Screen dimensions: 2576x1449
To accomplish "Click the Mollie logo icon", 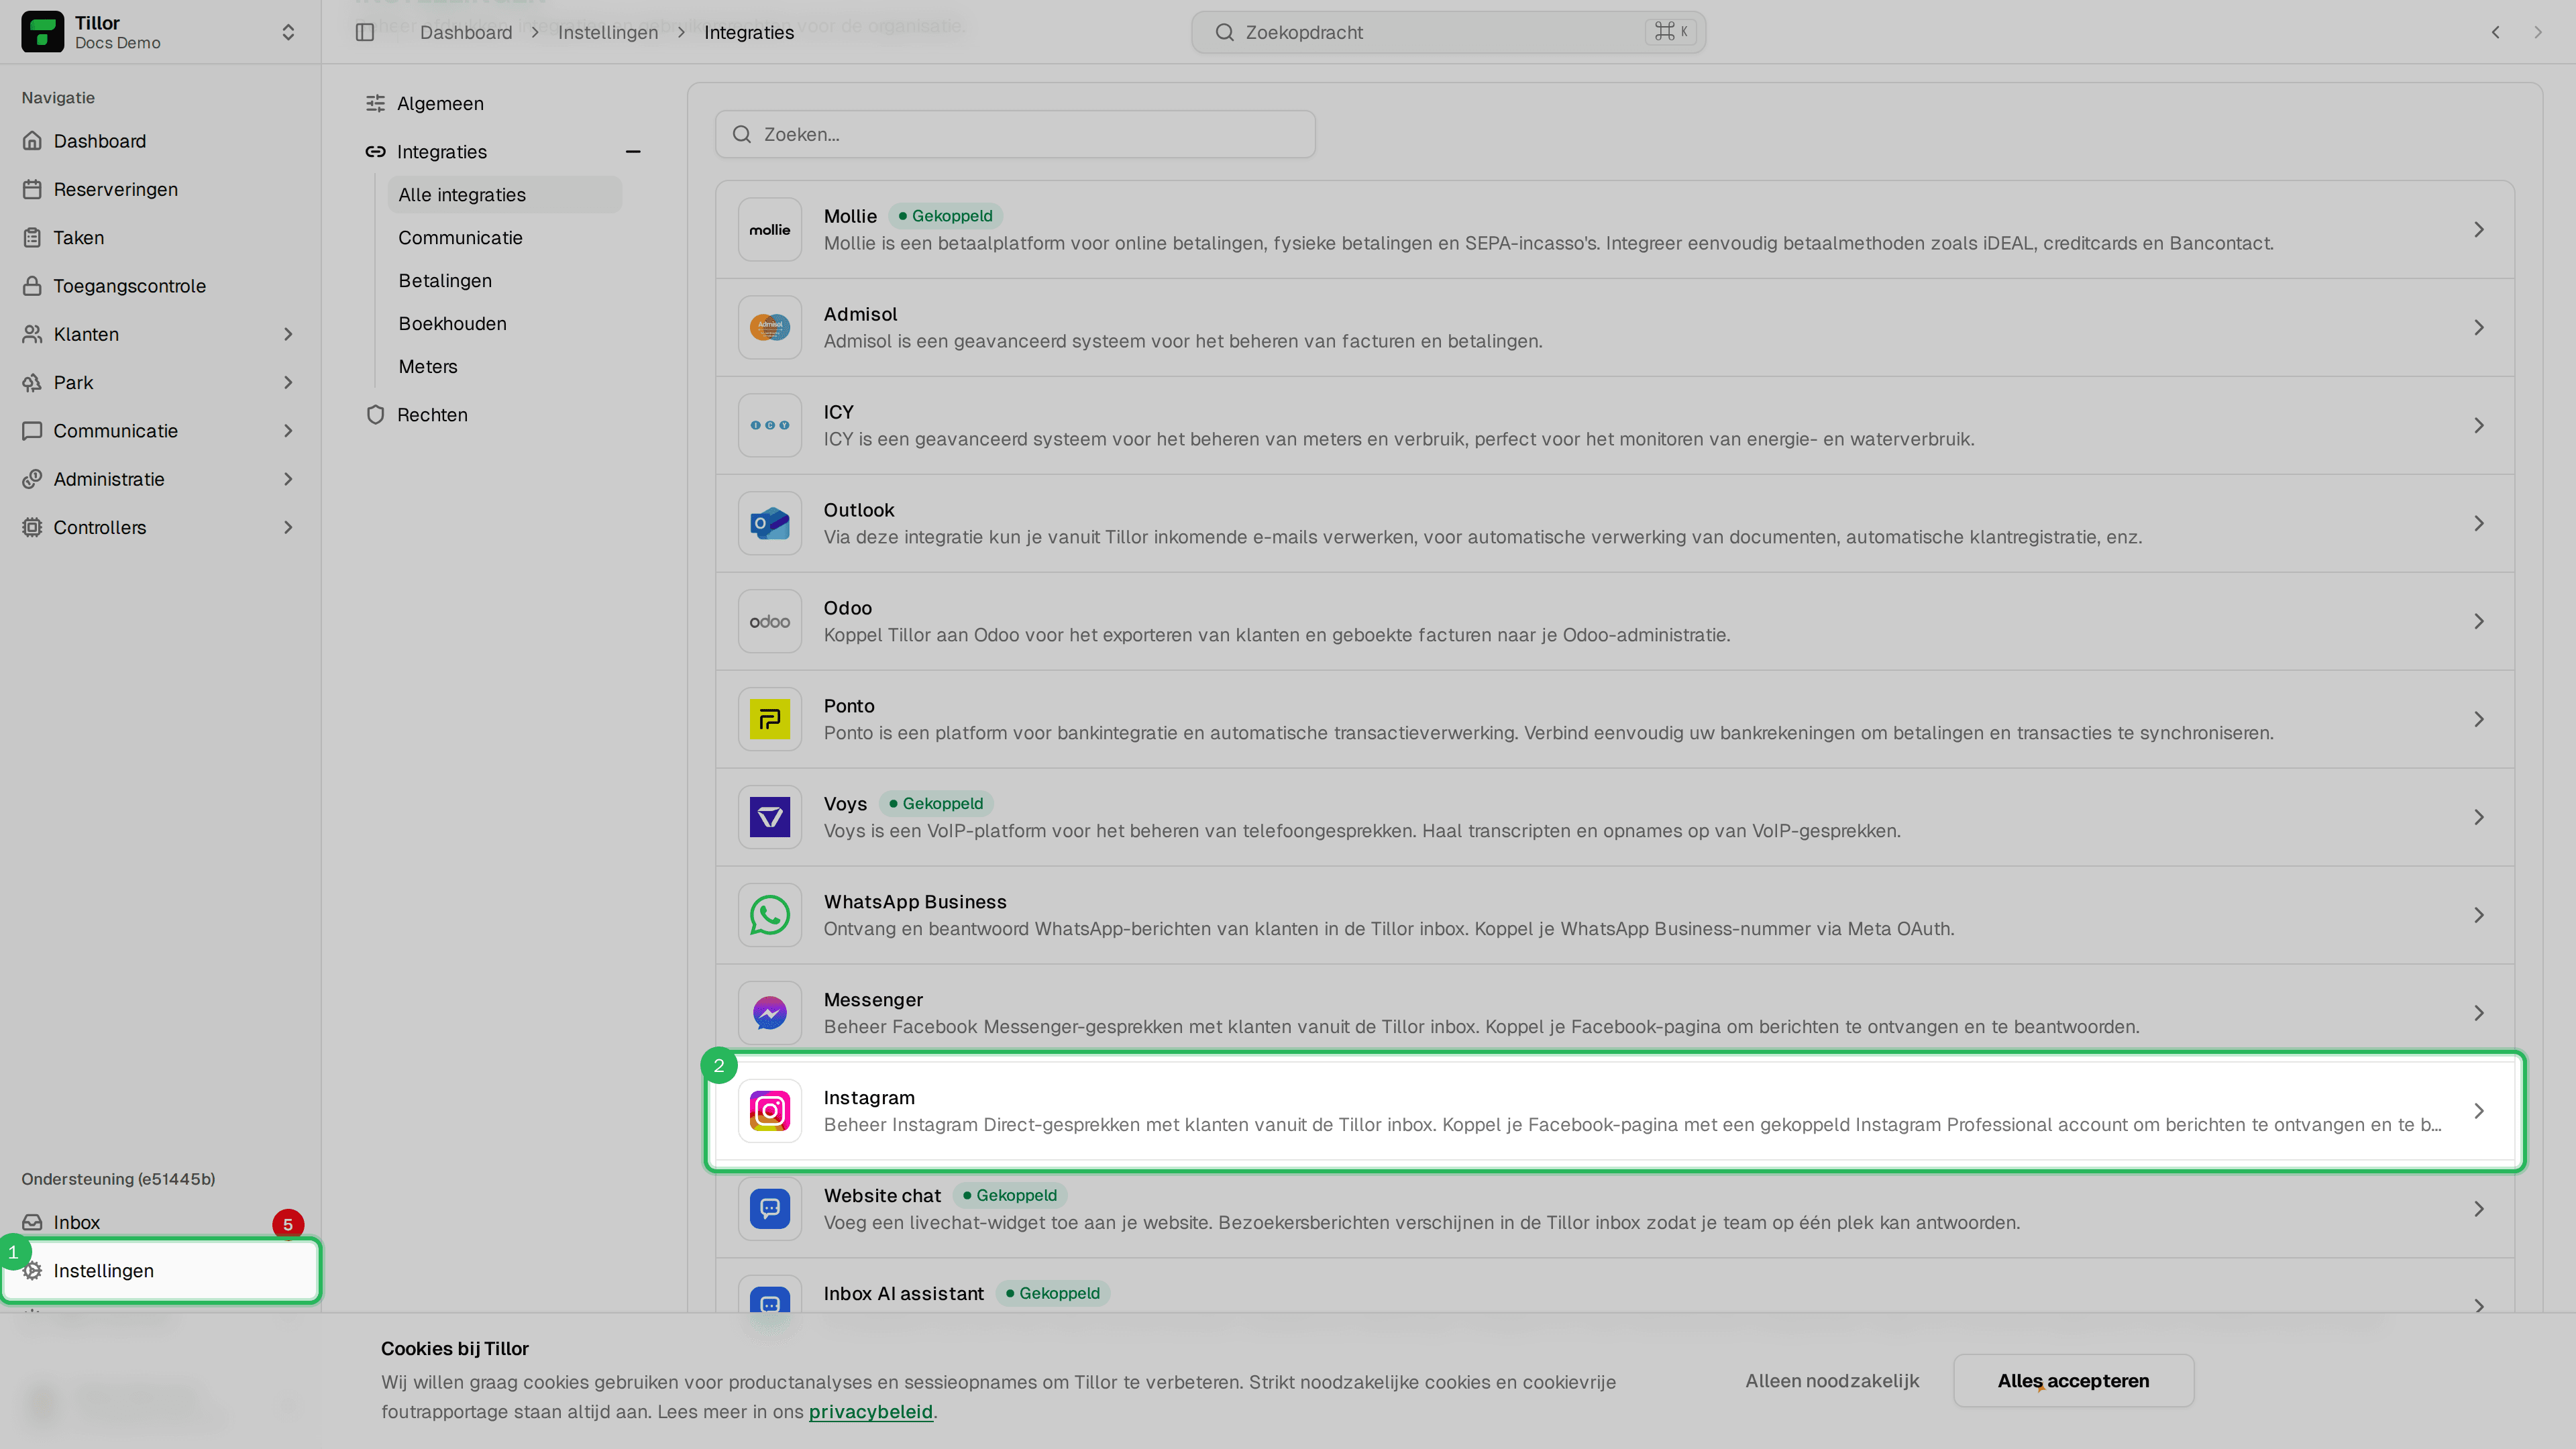I will click(769, 230).
